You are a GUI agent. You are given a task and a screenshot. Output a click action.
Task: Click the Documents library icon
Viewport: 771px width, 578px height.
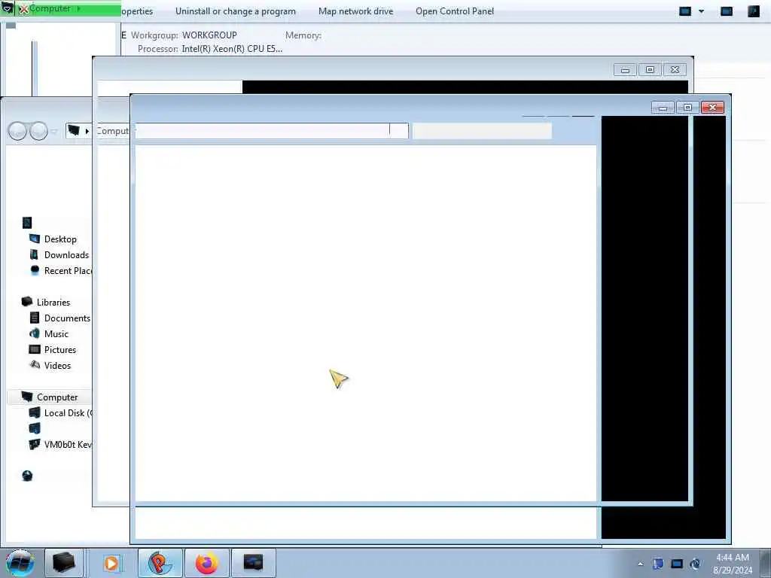click(x=35, y=318)
